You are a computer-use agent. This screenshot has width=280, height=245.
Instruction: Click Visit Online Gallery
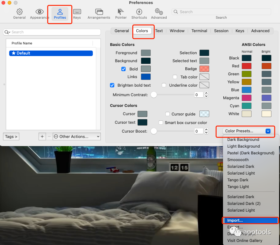tap(244, 240)
